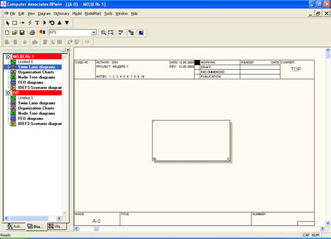This screenshot has height=239, width=331.
Task: Select the Arrow drawing tool
Action: coord(22,23)
